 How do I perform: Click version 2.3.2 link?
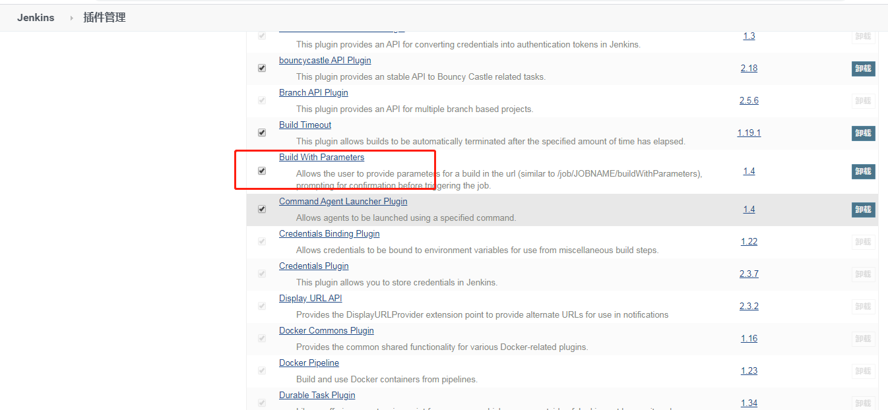749,306
